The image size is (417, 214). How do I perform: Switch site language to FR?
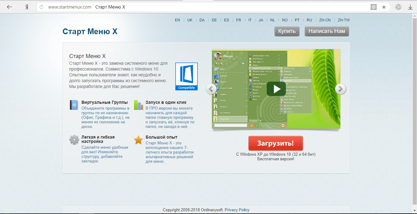(x=239, y=20)
